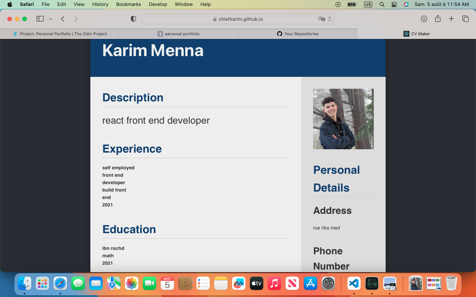This screenshot has height=297, width=476.
Task: Go back with the back arrow
Action: point(63,19)
